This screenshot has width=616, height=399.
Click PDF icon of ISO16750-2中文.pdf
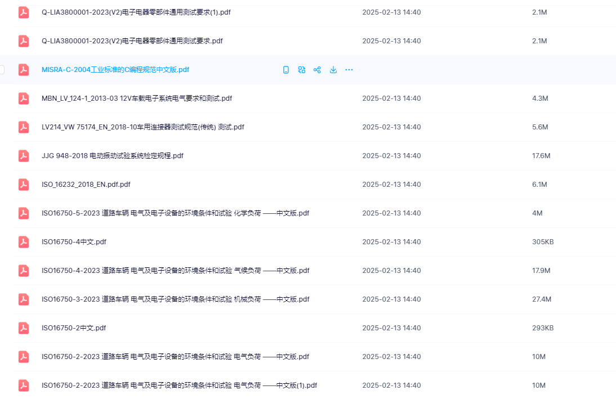click(x=24, y=328)
